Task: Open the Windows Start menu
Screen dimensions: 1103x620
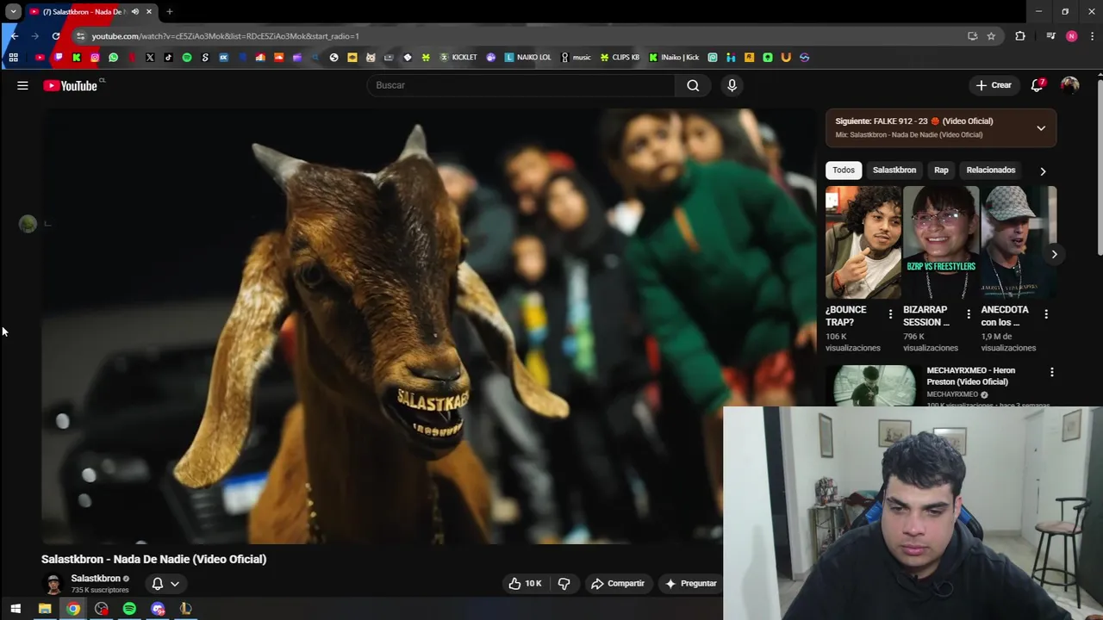Action: click(16, 609)
